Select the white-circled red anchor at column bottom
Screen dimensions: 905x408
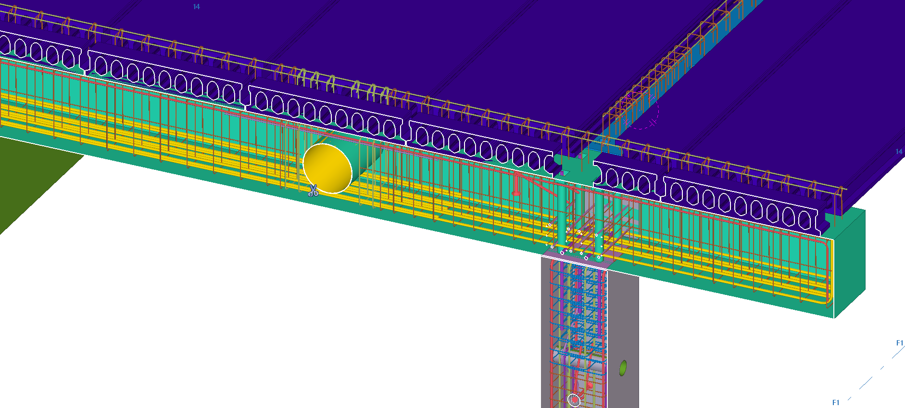point(574,400)
